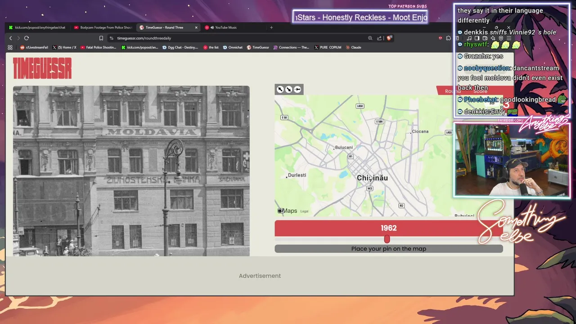Click Buiucani label on the map
The height and width of the screenshot is (324, 576).
coord(344,148)
